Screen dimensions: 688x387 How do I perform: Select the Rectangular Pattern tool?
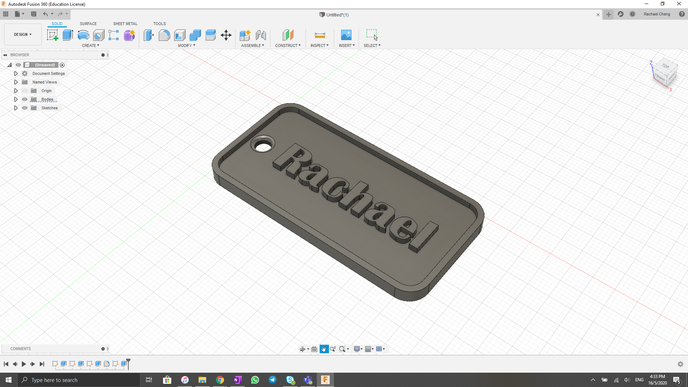coord(114,35)
